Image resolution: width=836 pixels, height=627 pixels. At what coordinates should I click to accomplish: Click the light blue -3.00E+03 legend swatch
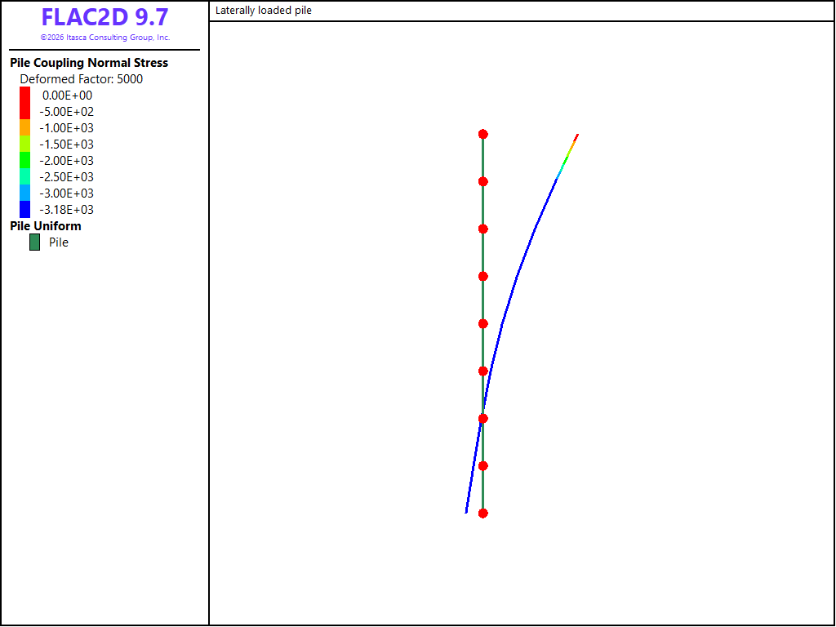(25, 193)
